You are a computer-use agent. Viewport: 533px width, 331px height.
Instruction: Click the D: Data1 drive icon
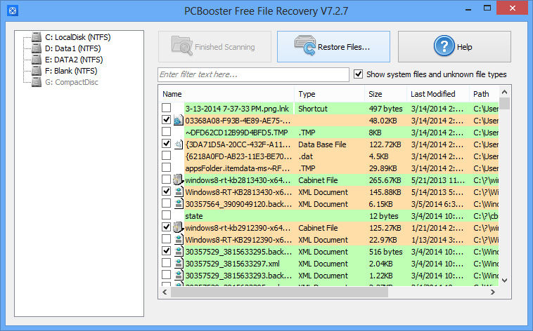[37, 48]
